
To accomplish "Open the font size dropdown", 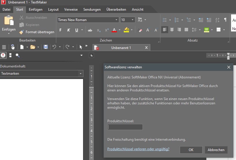I will point(132,20).
